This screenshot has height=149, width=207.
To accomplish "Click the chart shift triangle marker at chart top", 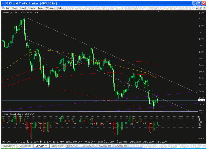I will (x=158, y=12).
